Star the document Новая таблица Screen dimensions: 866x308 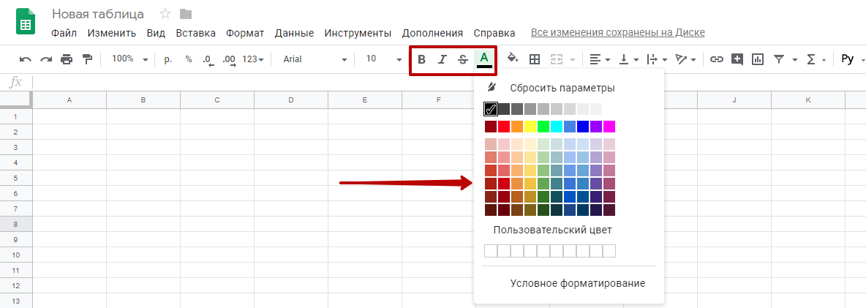click(x=165, y=14)
